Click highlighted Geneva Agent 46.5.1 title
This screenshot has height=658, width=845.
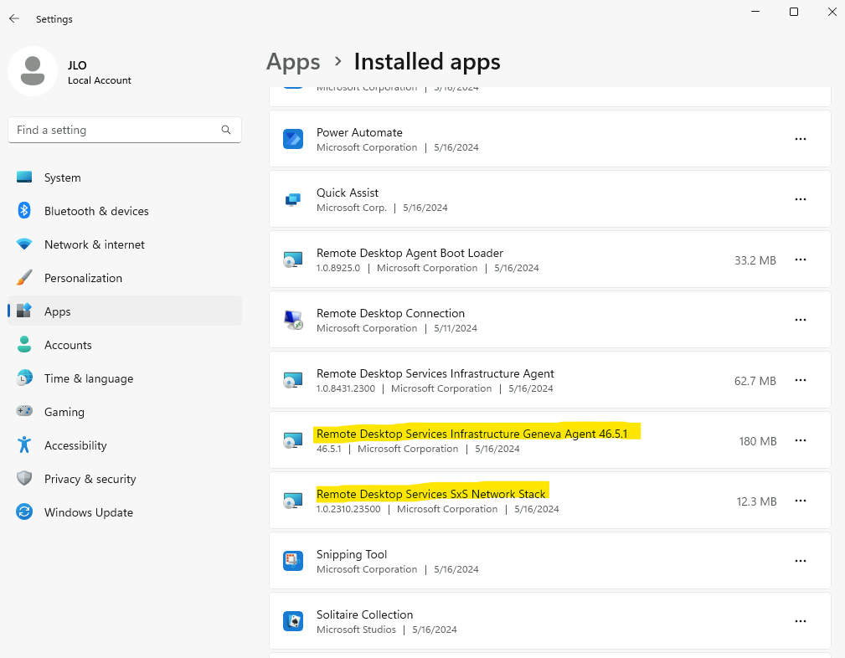(471, 434)
